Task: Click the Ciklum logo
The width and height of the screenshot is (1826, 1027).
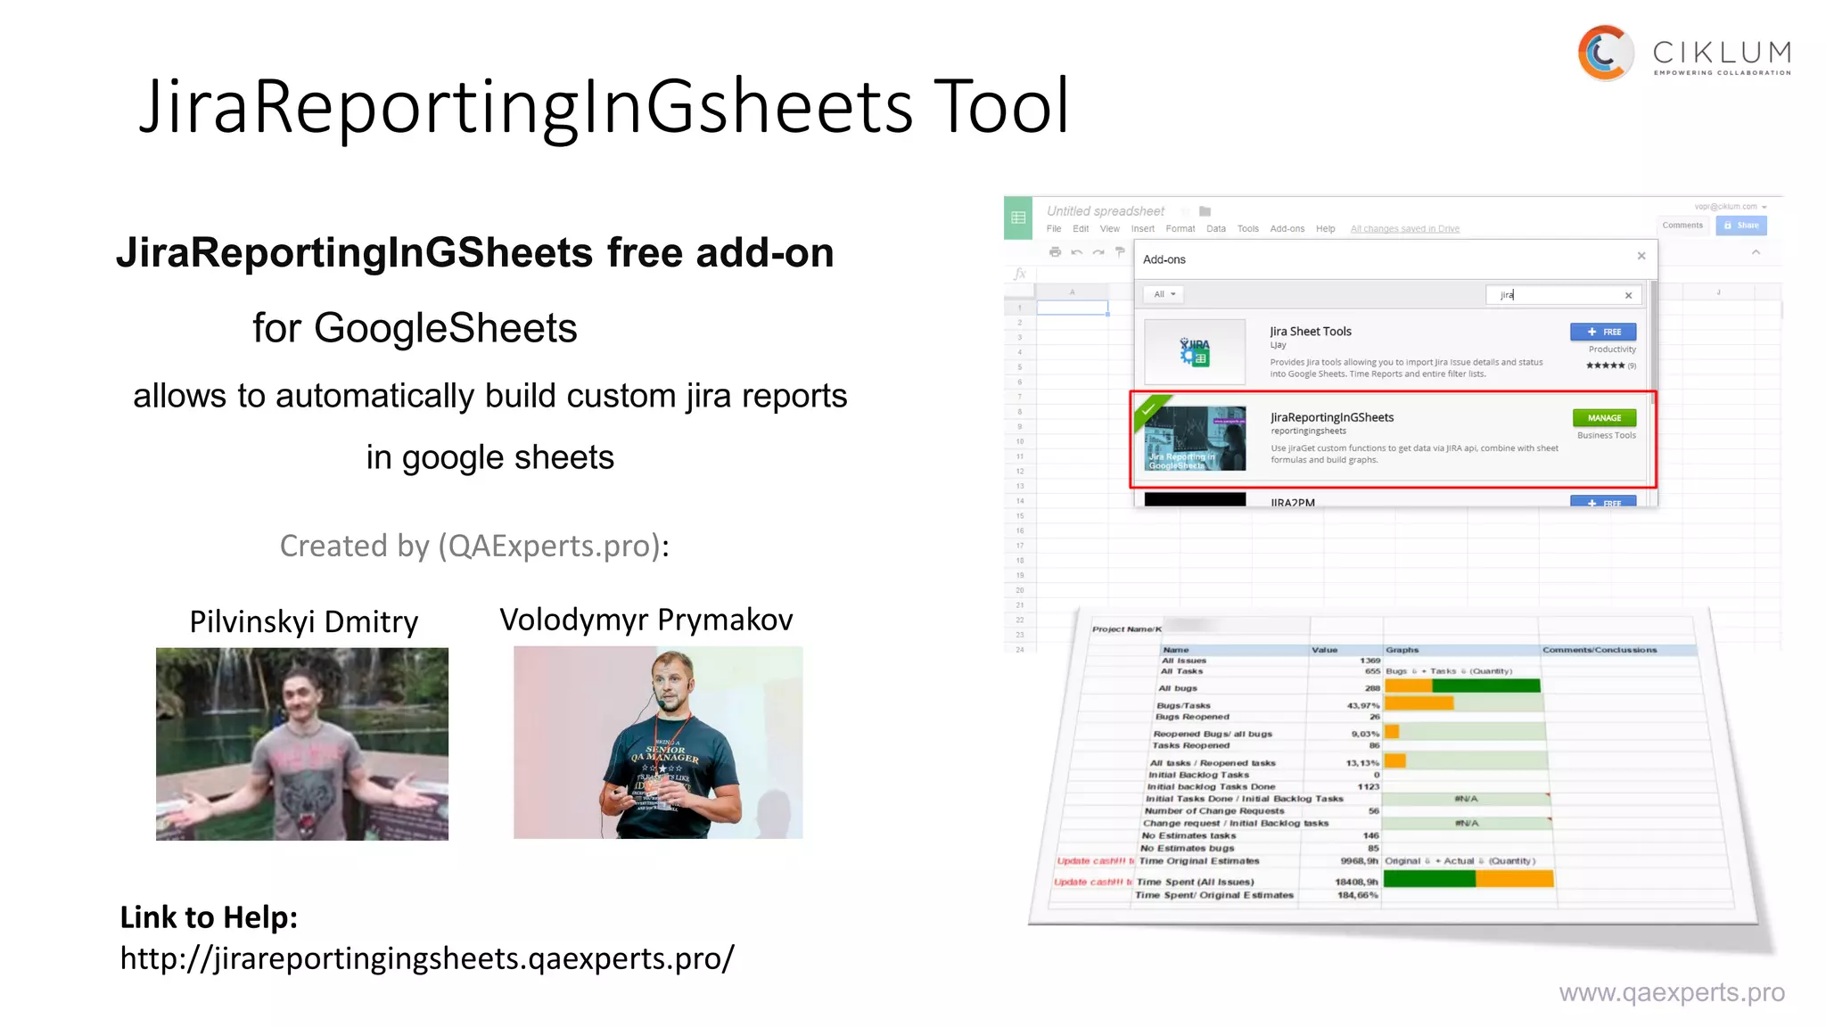Action: pos(1684,53)
